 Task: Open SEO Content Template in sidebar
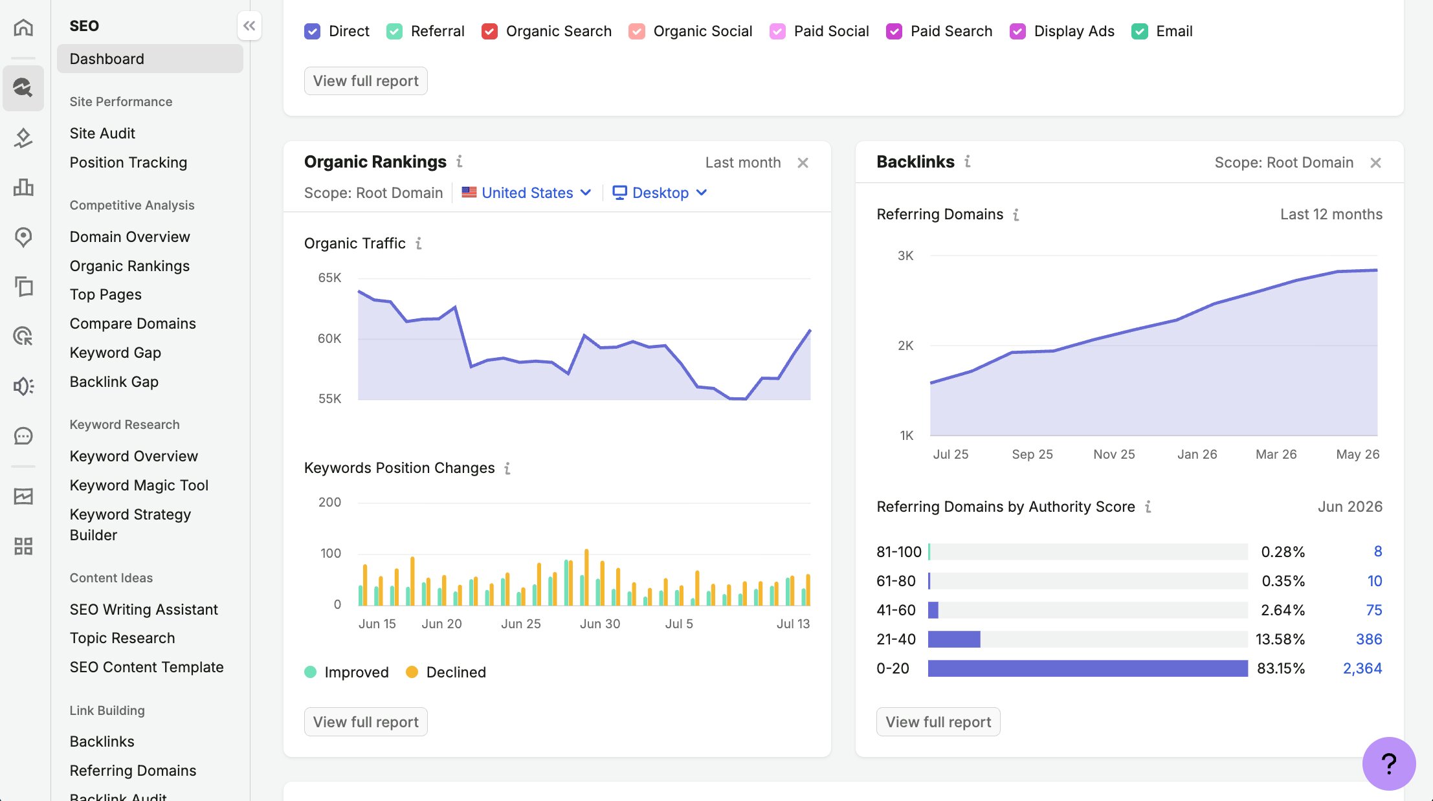[x=146, y=667]
